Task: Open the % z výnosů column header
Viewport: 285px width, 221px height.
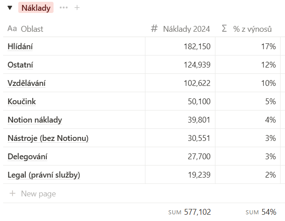Action: (252, 29)
